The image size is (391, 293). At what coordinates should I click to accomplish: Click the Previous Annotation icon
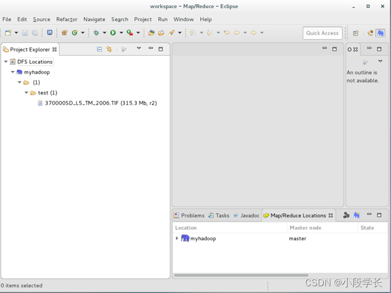pos(209,33)
